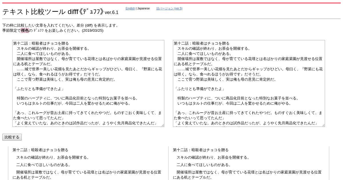Click left textarea line 第十二話：暗殺者はチョコを贈る

click(41, 43)
